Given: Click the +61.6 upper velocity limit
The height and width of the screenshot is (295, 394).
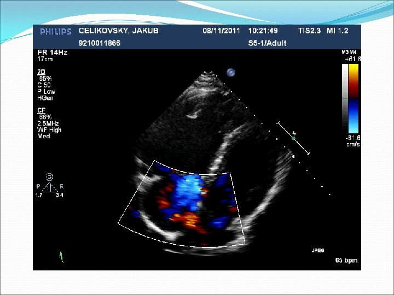Looking at the screenshot, I should [353, 59].
